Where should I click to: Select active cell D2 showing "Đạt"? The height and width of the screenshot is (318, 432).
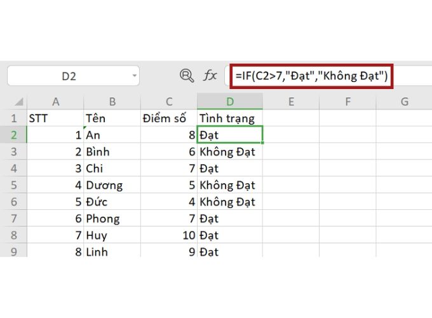(230, 135)
